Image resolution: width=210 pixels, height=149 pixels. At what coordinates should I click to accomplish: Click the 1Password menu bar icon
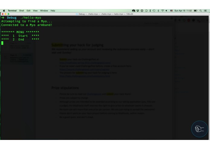click(142, 11)
